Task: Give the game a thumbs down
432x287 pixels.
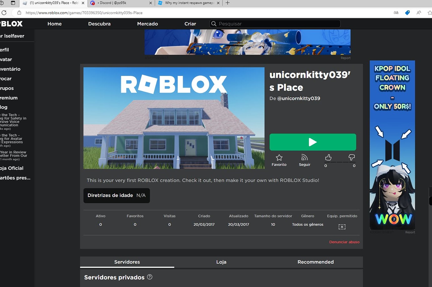Action: pyautogui.click(x=352, y=157)
